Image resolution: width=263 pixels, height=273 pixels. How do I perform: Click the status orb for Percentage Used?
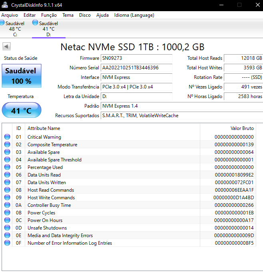pos(7,167)
